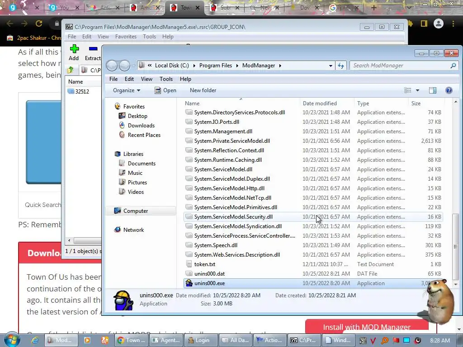Select System.ServiceModel.Security.dll file
Screen dimensions: 463x347
pos(313,217)
